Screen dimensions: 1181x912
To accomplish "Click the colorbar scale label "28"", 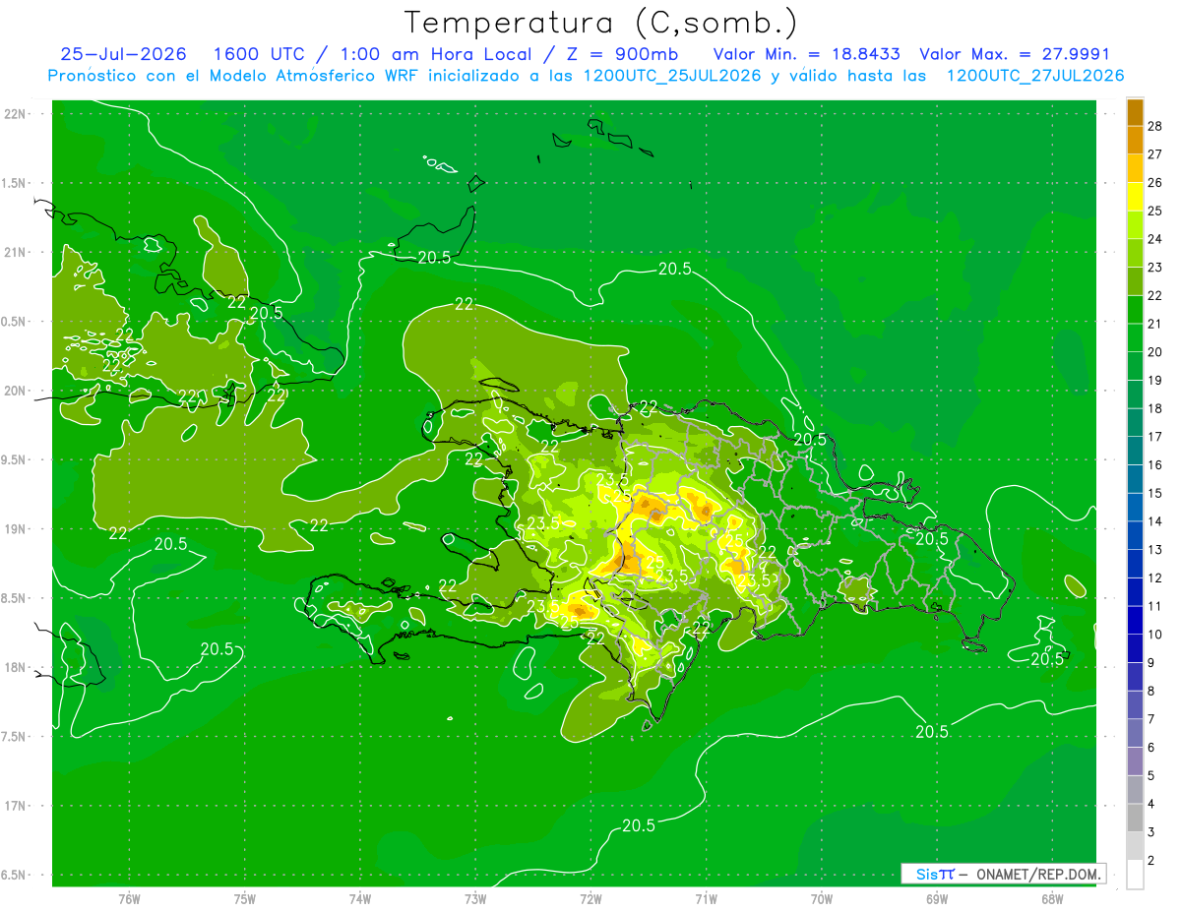I will click(x=1154, y=126).
